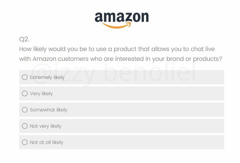This screenshot has width=240, height=163.
Task: Click the "Not at all likely" label text
Action: point(47,142)
